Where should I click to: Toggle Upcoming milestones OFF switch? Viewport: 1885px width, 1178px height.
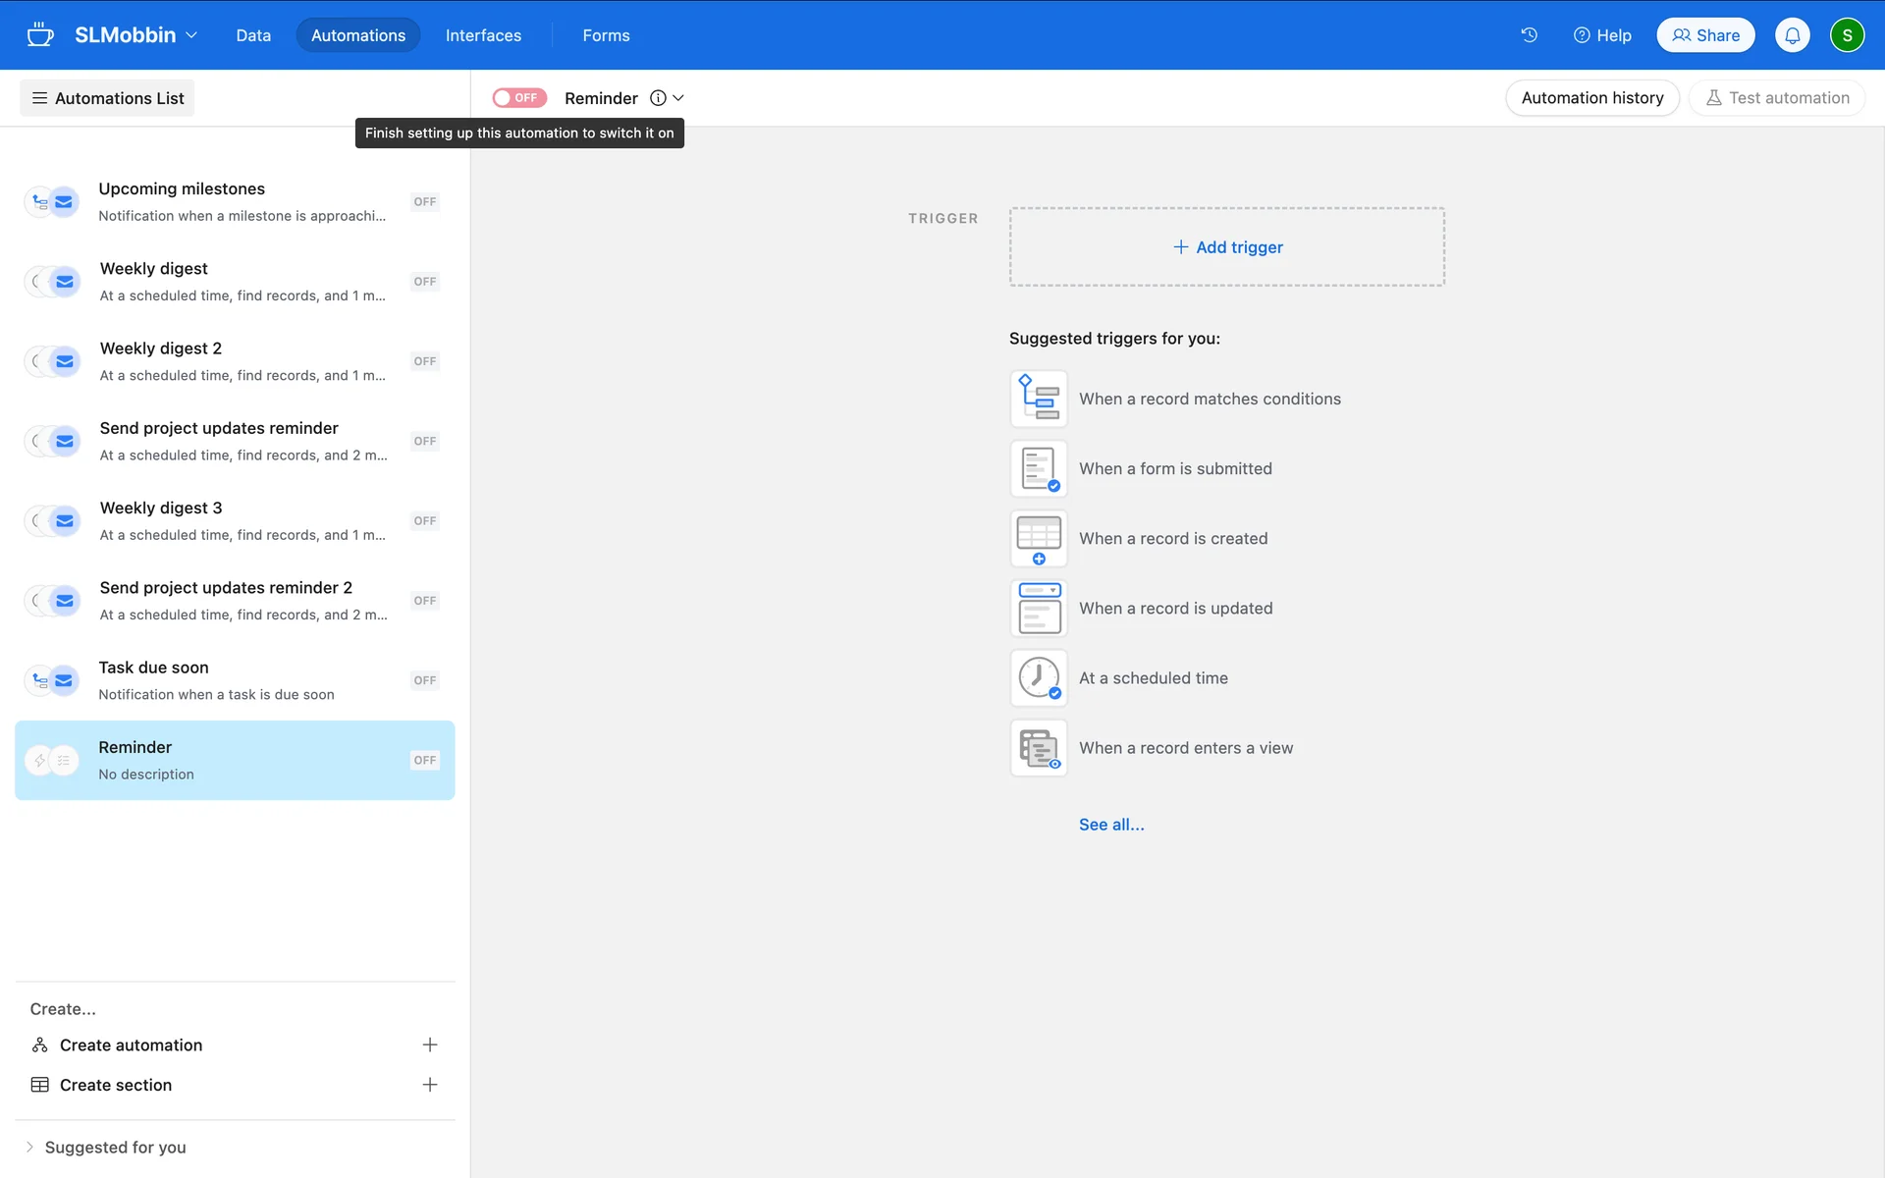[x=424, y=202]
